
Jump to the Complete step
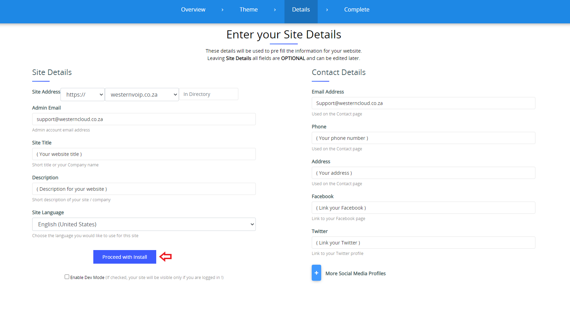click(x=356, y=10)
